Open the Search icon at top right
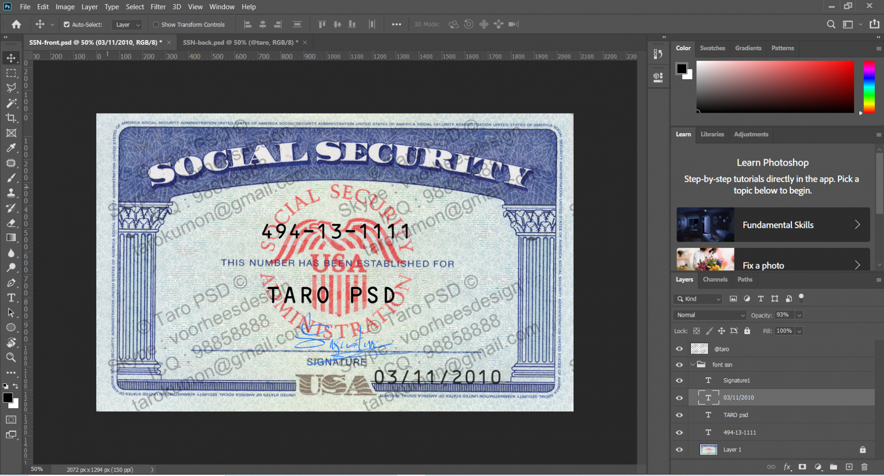 point(831,24)
